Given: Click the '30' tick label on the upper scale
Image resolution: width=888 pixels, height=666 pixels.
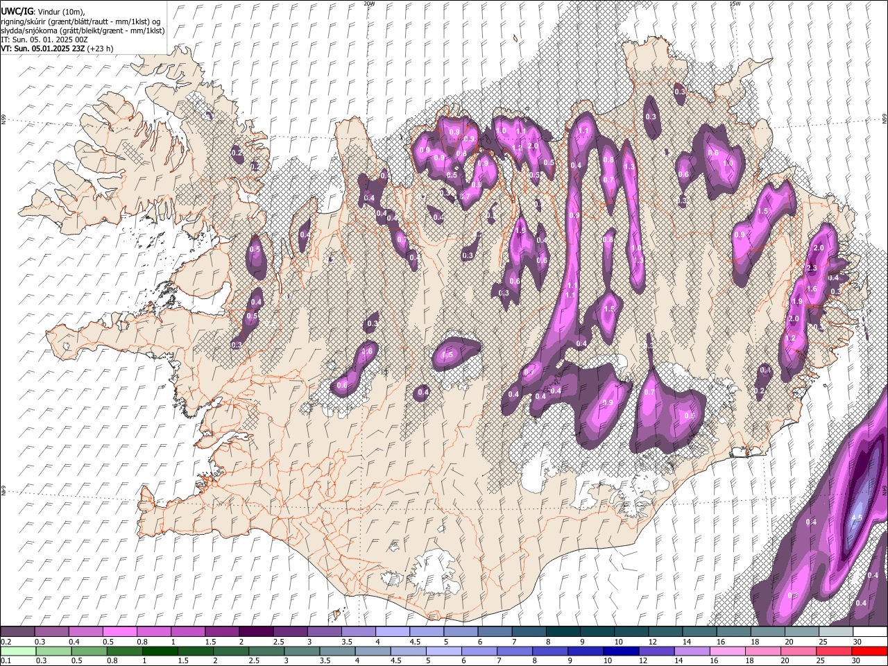Looking at the screenshot, I should coord(857,642).
